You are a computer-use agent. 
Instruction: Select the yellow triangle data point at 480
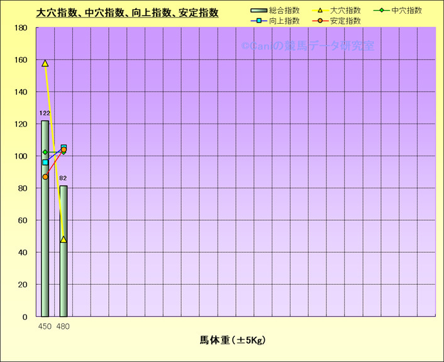coord(63,240)
